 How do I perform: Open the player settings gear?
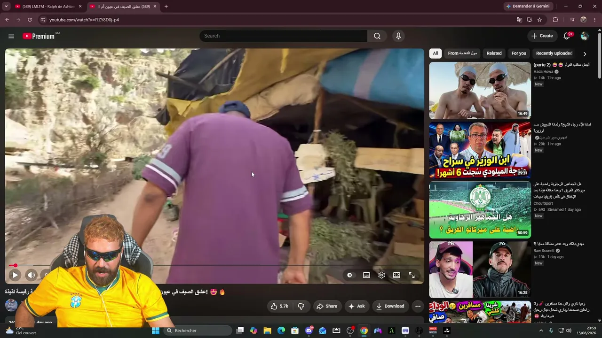click(381, 275)
